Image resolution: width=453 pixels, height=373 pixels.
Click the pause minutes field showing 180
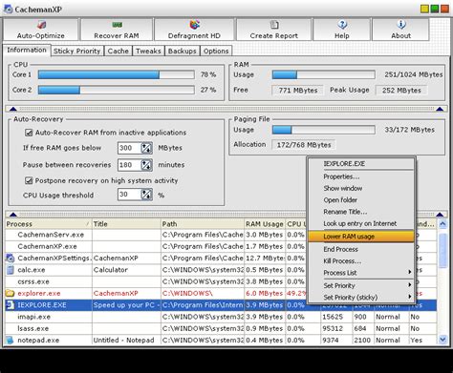point(129,165)
